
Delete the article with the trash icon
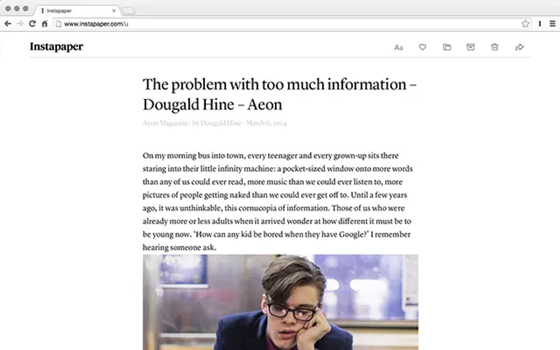pos(495,47)
